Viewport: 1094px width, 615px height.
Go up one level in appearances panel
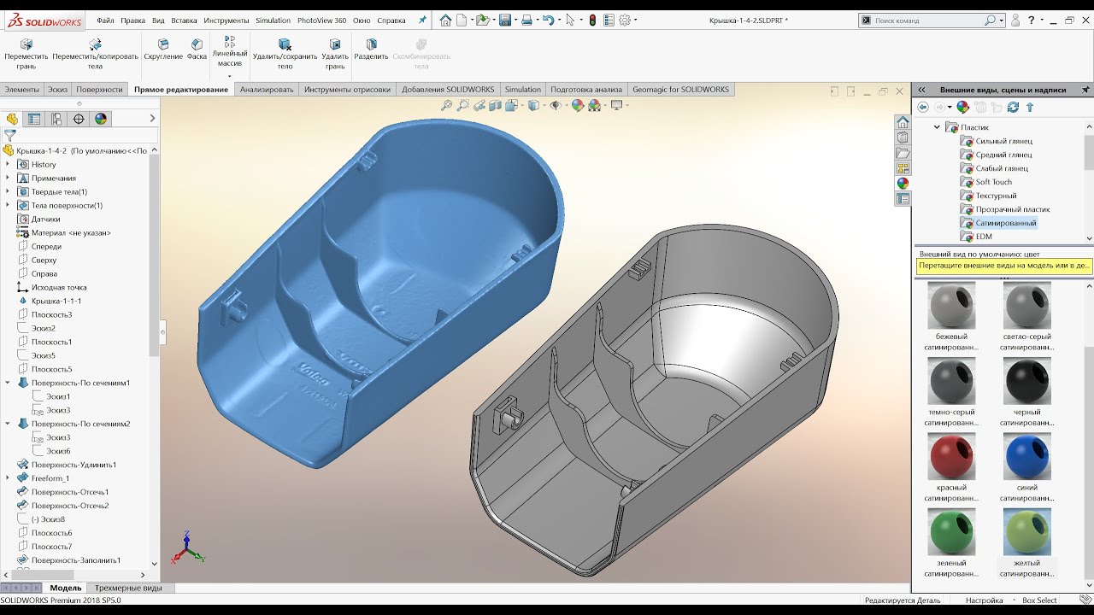[x=1030, y=107]
